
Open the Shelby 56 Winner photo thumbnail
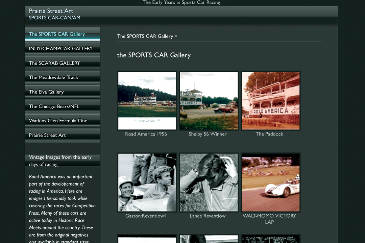tap(209, 100)
